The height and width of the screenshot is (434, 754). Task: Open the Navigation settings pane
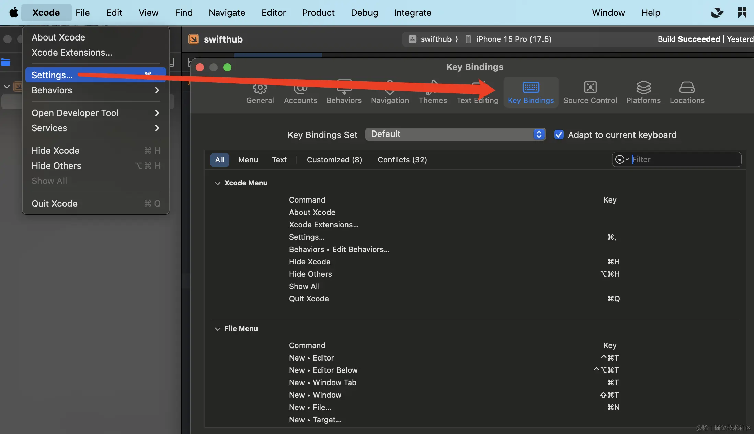click(x=390, y=93)
